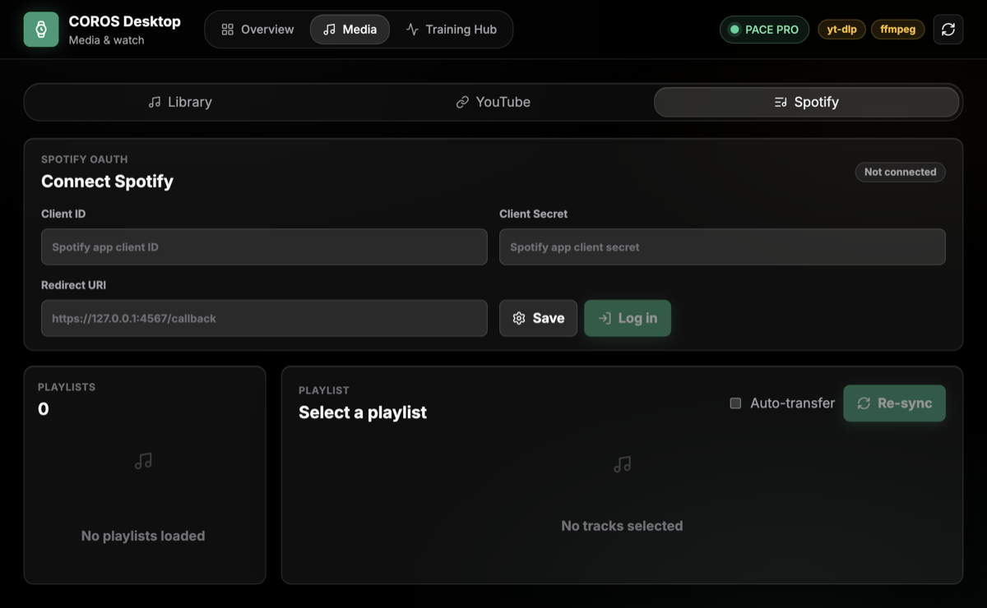Enable the Auto-transfer checkbox
The width and height of the screenshot is (987, 608).
click(x=735, y=403)
